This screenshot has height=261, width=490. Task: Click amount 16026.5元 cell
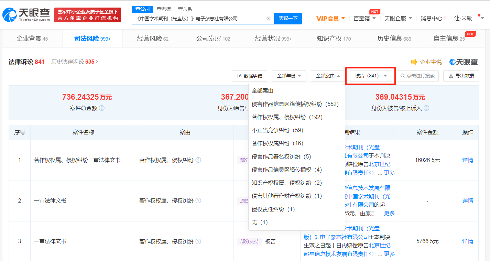(x=427, y=160)
